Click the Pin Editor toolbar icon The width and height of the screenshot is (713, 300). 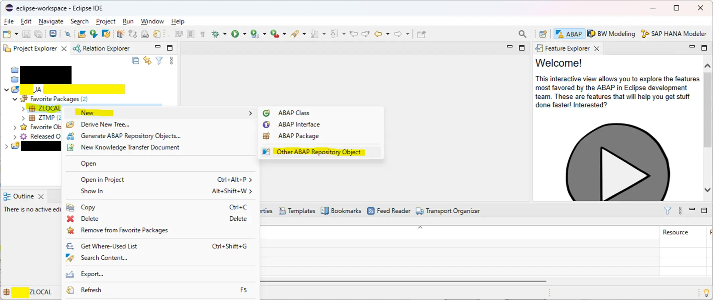coord(422,34)
